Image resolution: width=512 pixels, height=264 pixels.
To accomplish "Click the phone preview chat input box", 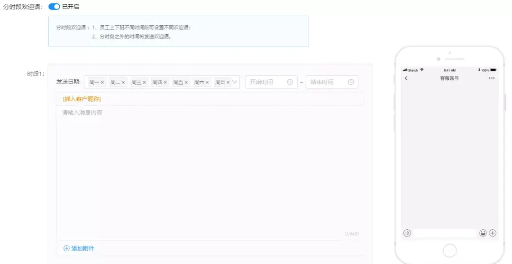I will (445, 233).
